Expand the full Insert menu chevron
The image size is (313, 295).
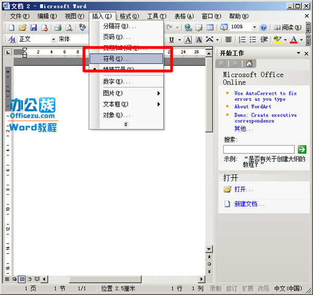[126, 124]
